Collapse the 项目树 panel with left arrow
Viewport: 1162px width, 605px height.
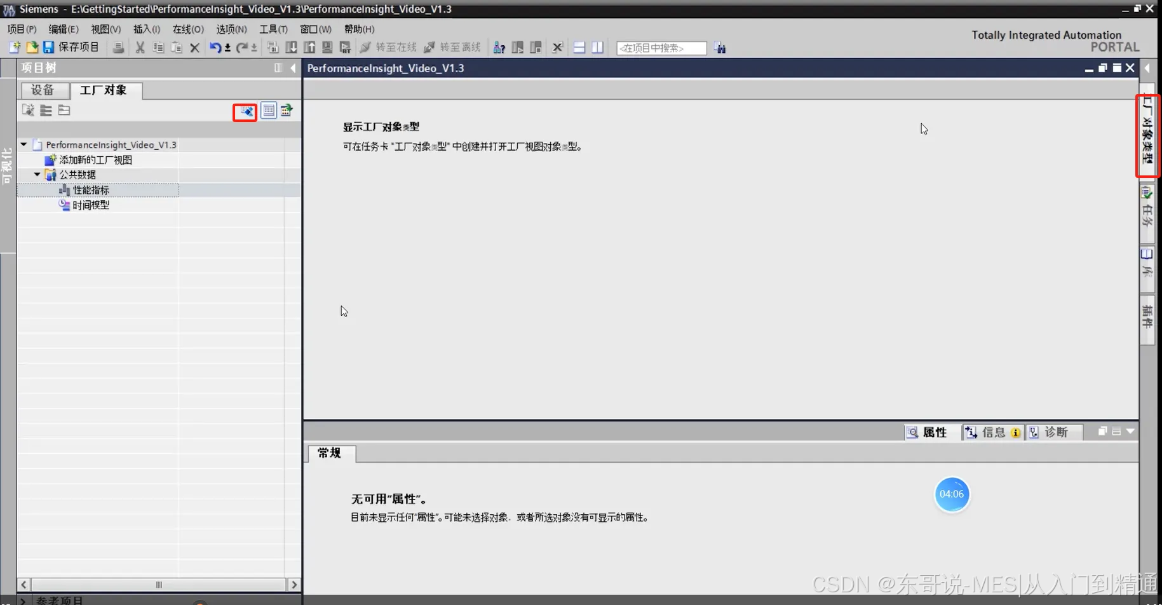(293, 68)
